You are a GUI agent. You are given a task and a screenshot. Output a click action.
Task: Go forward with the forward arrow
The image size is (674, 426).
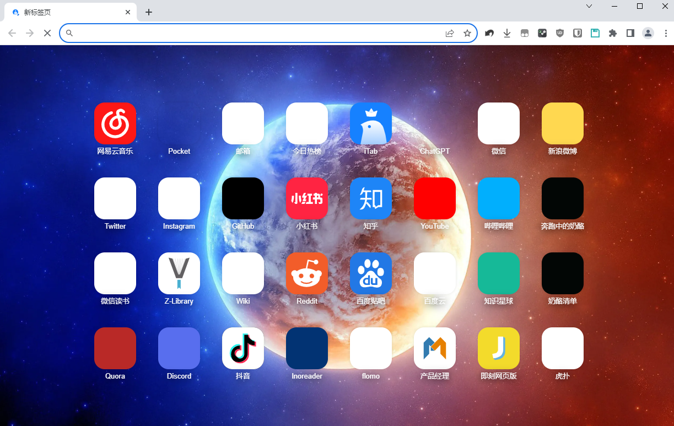(x=30, y=33)
